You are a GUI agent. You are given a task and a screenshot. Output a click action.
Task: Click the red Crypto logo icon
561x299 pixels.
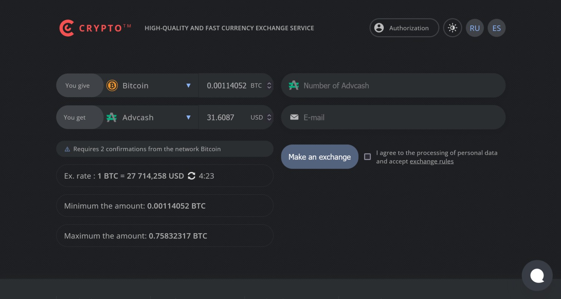click(x=67, y=28)
